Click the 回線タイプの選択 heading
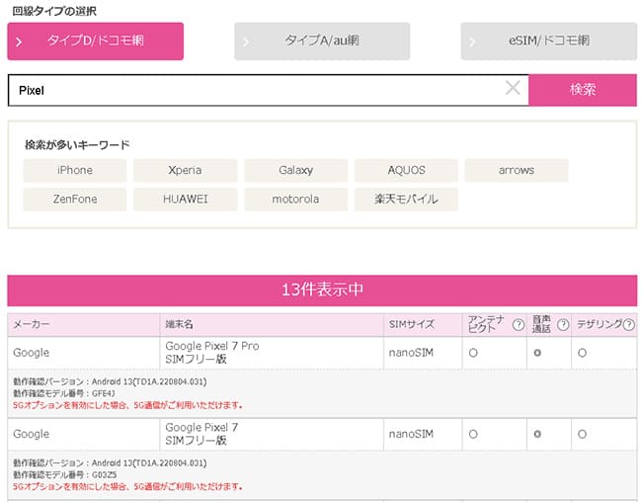The height and width of the screenshot is (502, 642). point(54,11)
